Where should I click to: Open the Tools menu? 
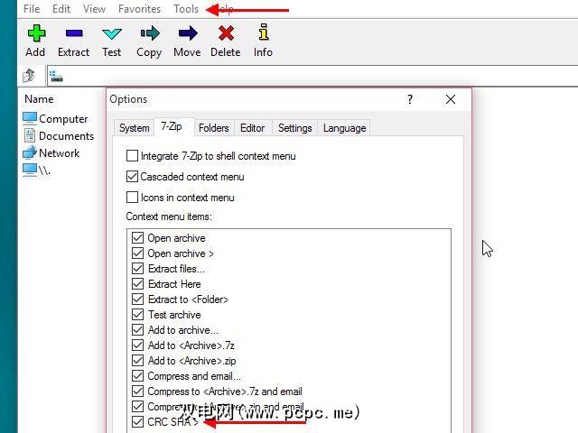(186, 8)
